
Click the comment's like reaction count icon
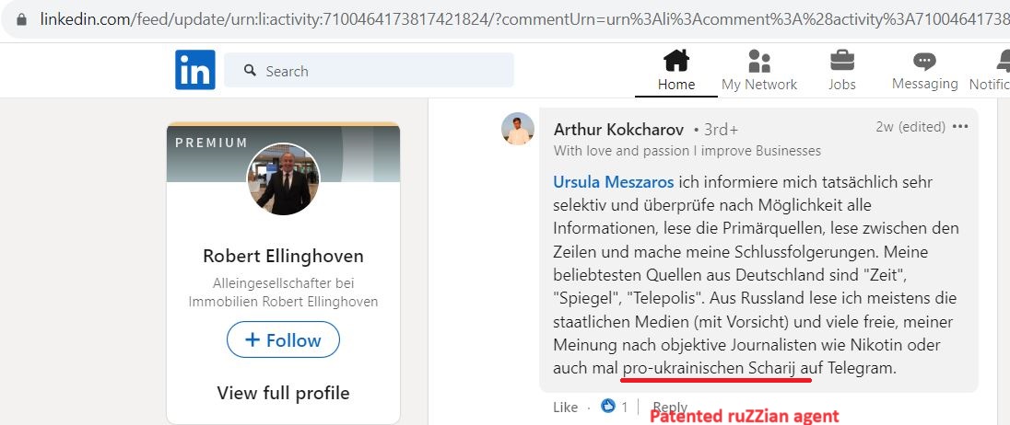[x=608, y=407]
